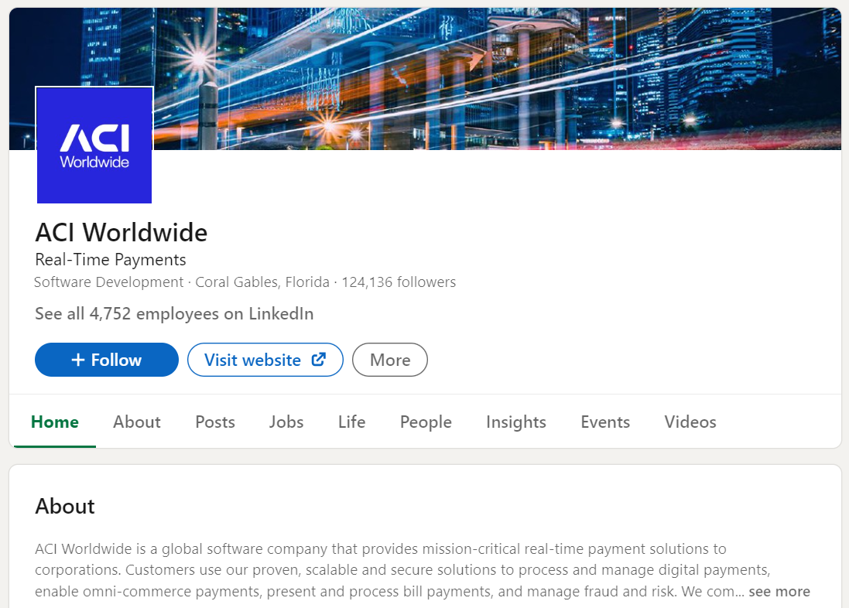Open the Events tab

[604, 422]
